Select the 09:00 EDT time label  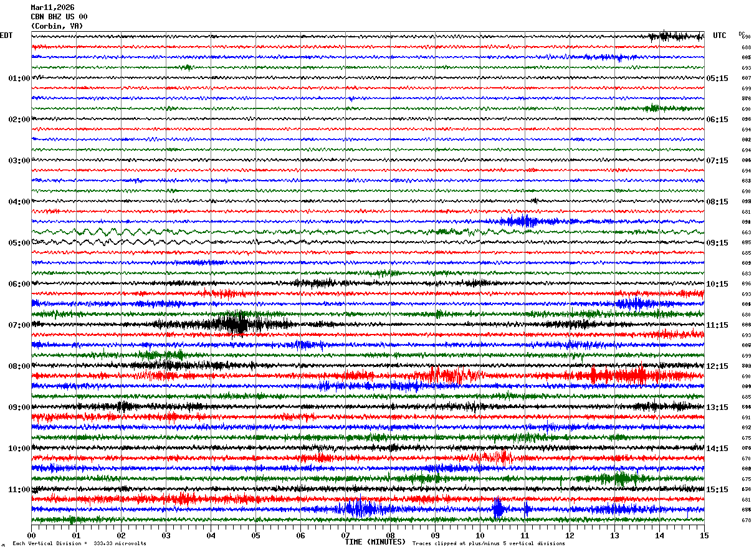pos(19,407)
